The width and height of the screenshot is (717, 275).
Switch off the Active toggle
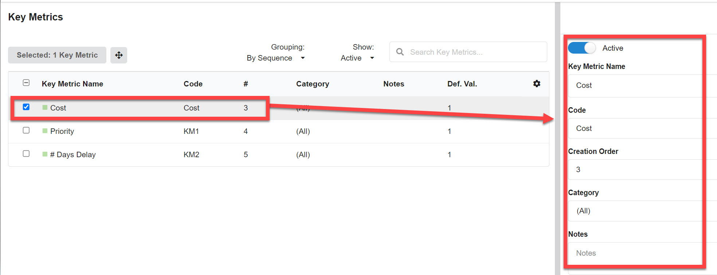point(582,48)
